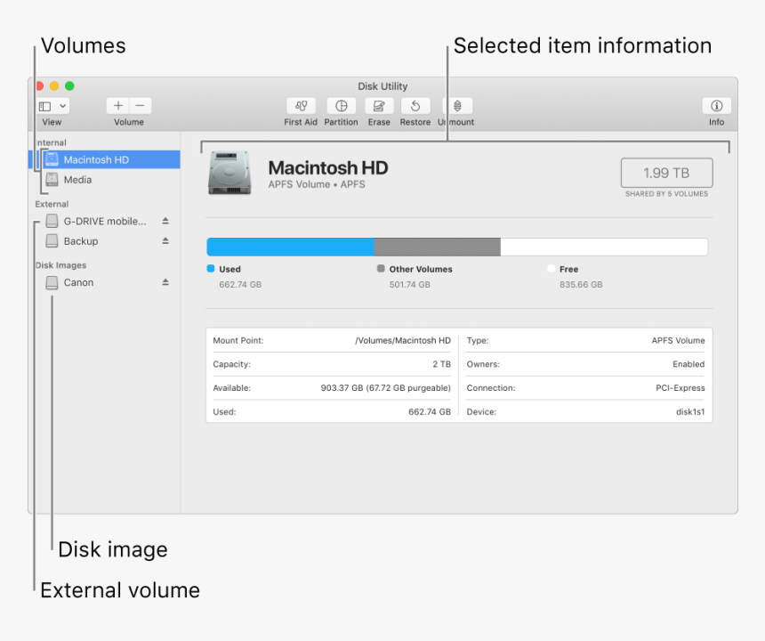Screen dimensions: 765x641
Task: Add a volume with the plus button
Action: 118,106
